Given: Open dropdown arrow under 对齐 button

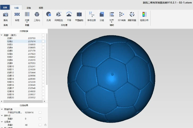Looking at the screenshot, I should pos(112,22).
